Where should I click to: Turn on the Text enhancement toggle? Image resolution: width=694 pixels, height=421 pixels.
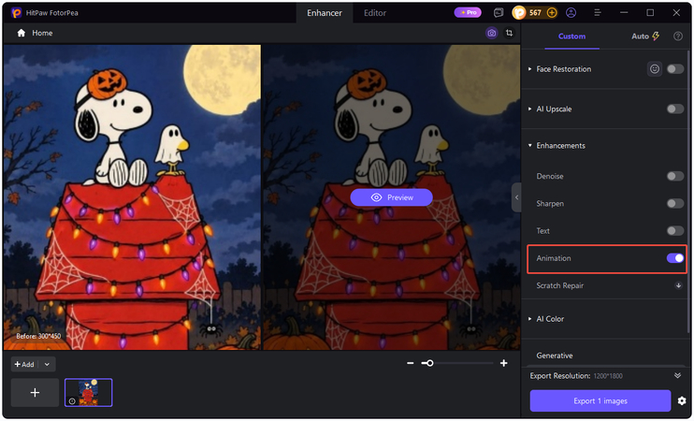coord(675,231)
